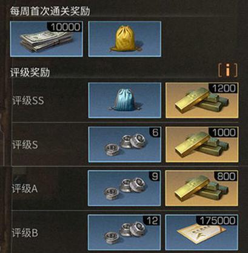Viewport: 248px width, 253px height.
Task: Select the 评级B row label
Action: [x=25, y=233]
